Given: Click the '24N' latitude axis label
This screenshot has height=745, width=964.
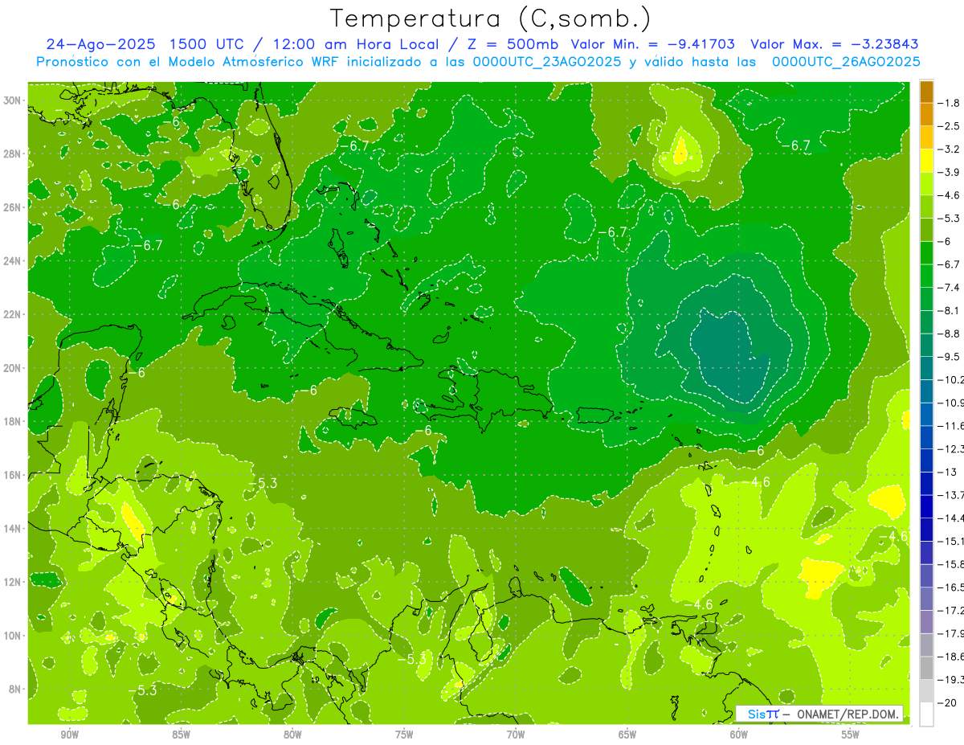Looking at the screenshot, I should click(x=12, y=261).
